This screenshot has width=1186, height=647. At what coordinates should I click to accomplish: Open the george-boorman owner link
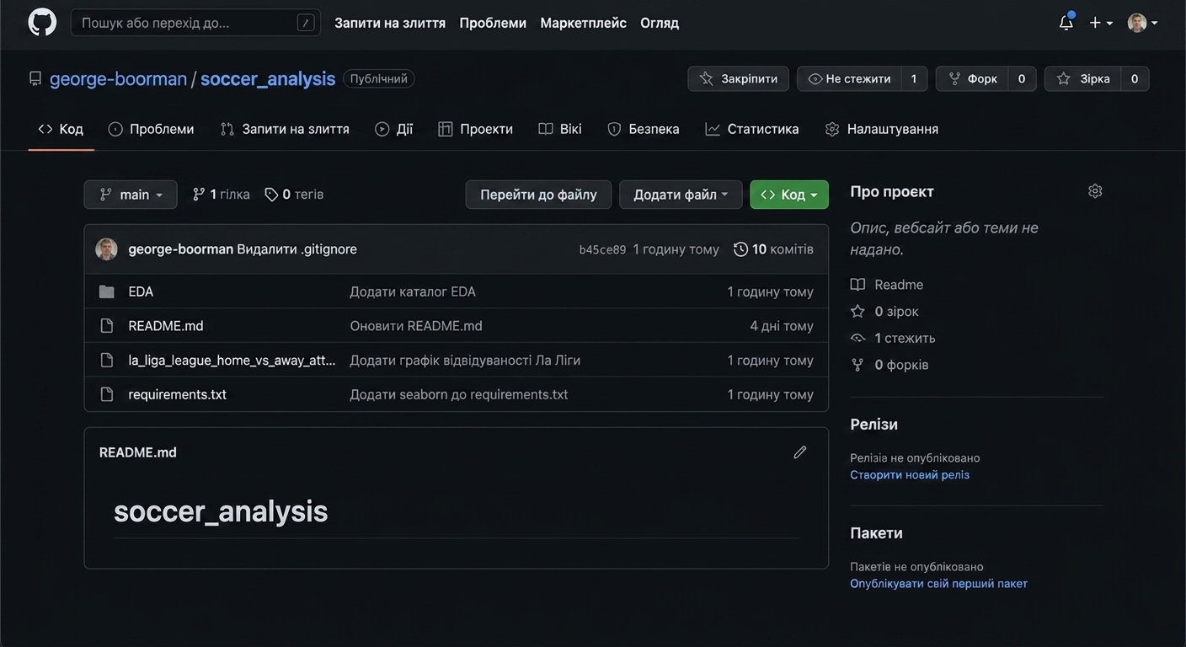coord(118,79)
